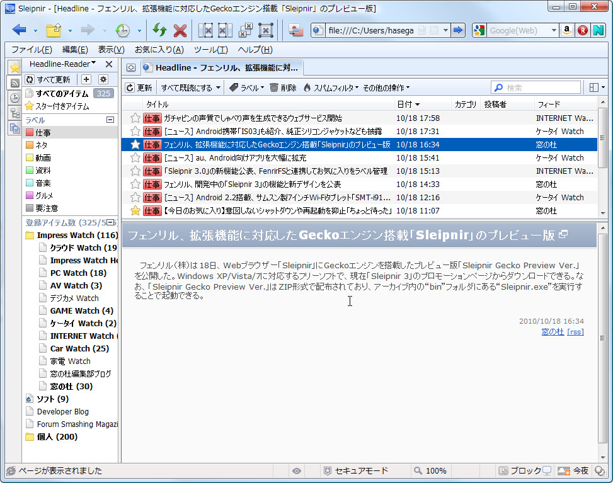
Task: Open the favorites folder icon in toolbar
Action: [x=54, y=30]
